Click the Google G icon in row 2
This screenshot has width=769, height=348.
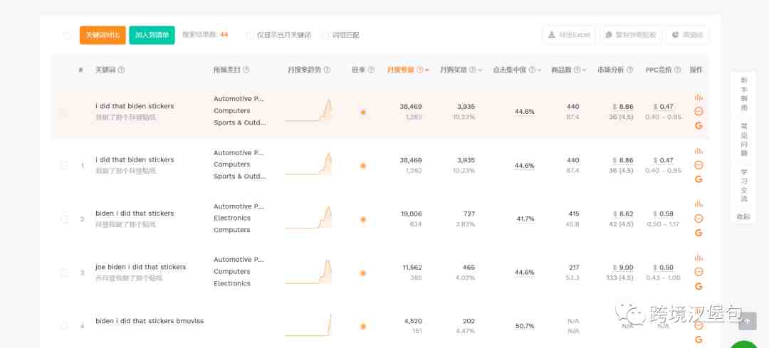pyautogui.click(x=699, y=233)
